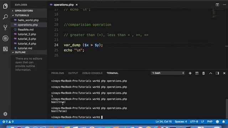Change encoding via UTF-8 status item
This screenshot has height=128, width=228.
click(194, 122)
